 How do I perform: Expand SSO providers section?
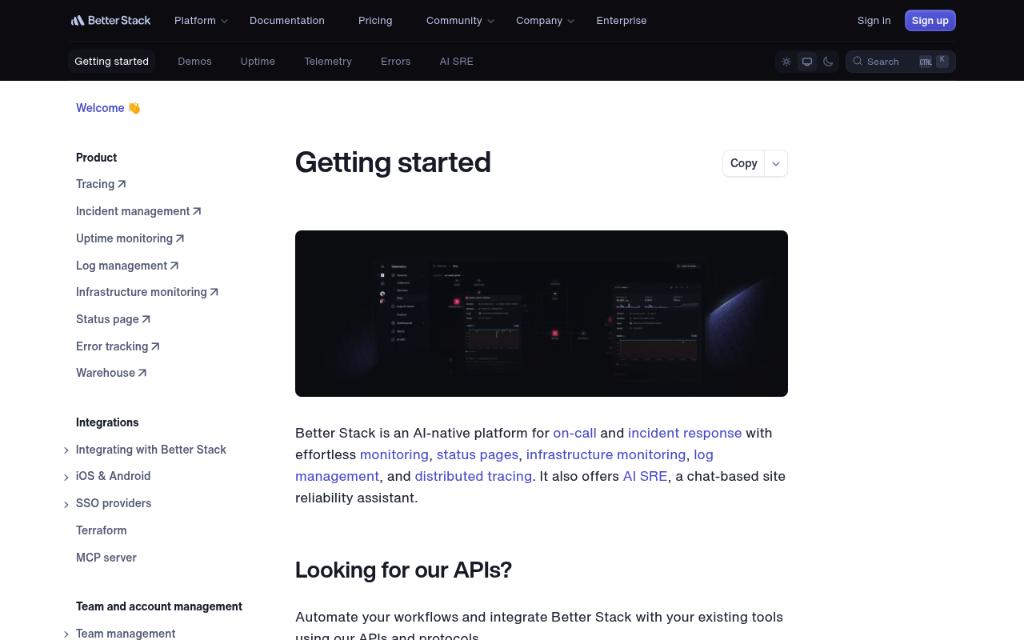(x=66, y=505)
